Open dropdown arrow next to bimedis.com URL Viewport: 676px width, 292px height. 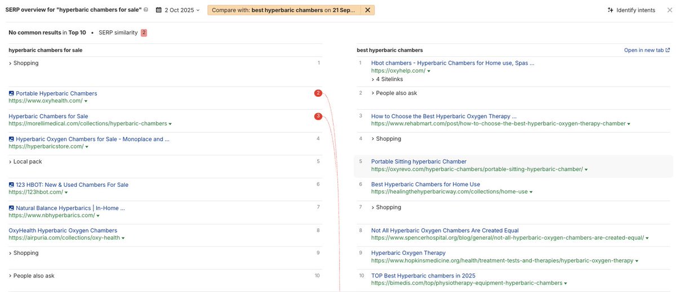tap(566, 284)
